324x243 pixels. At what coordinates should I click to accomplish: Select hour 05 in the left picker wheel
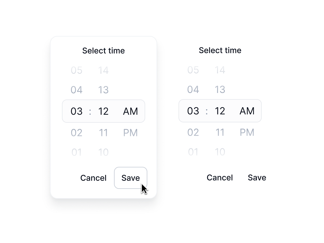click(x=76, y=70)
